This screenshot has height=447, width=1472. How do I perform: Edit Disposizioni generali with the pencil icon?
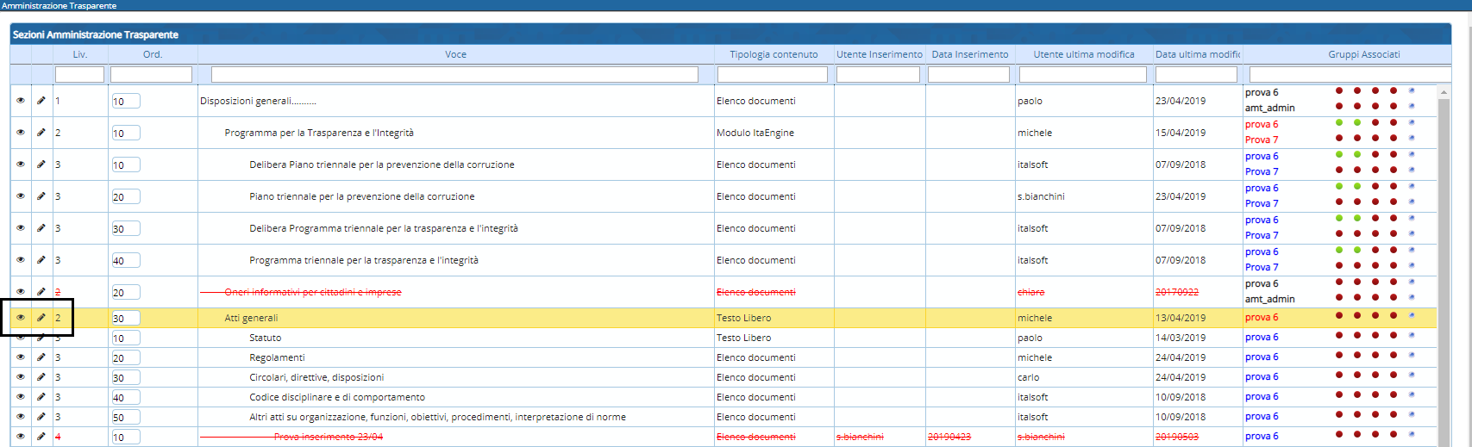pos(41,101)
